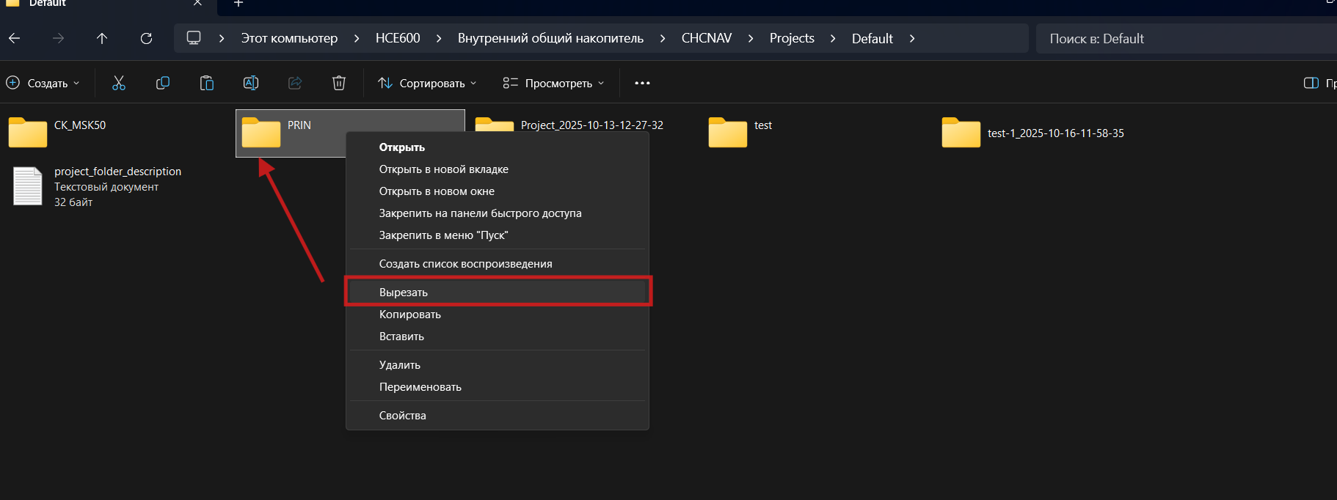The image size is (1337, 500).
Task: Refresh the current folder view
Action: coord(146,38)
